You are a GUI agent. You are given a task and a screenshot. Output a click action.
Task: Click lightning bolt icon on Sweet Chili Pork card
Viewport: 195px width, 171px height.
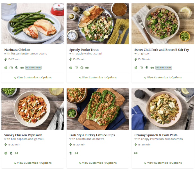(136, 59)
